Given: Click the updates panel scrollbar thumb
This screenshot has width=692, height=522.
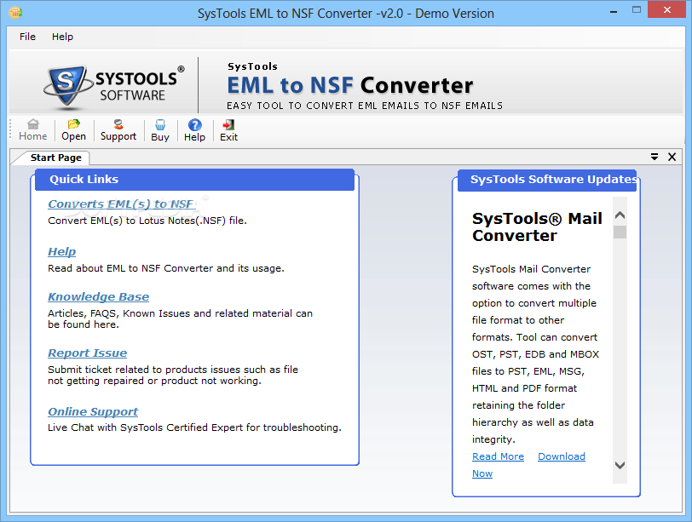Looking at the screenshot, I should click(620, 232).
